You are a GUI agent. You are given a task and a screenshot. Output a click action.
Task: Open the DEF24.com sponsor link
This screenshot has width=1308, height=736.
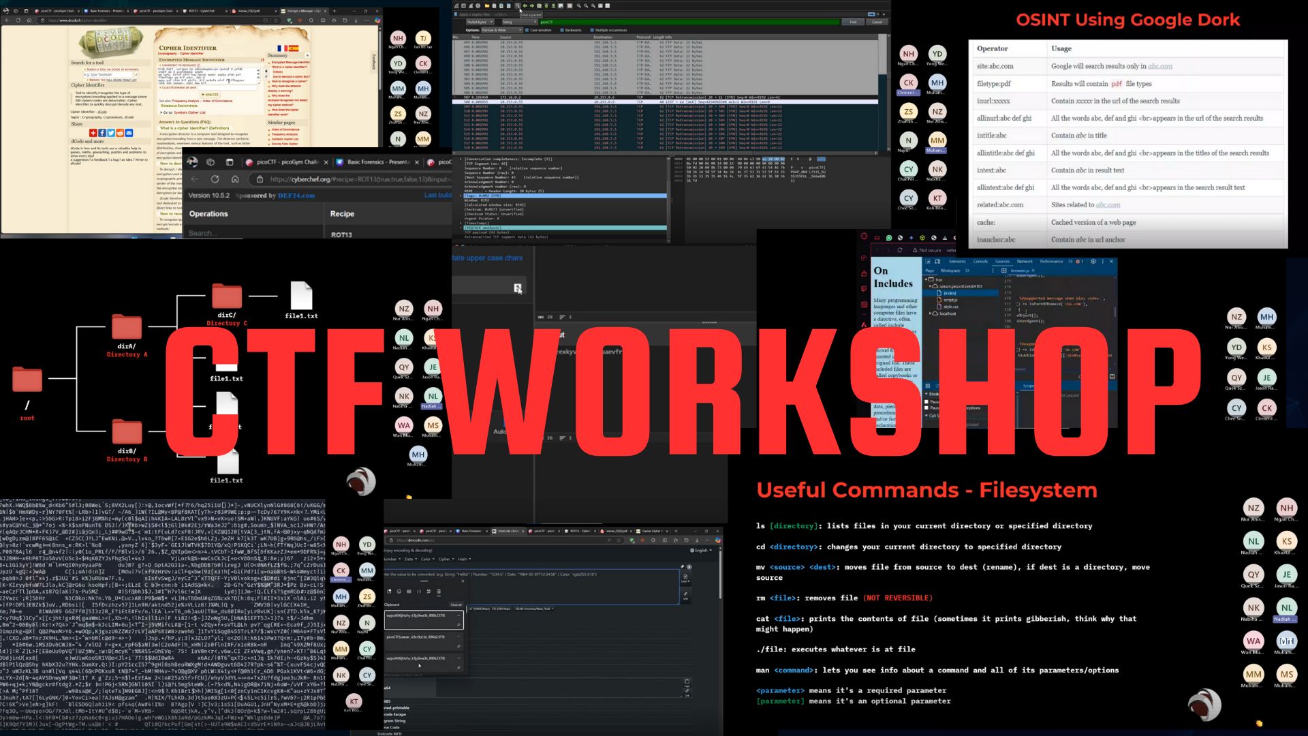(x=296, y=196)
